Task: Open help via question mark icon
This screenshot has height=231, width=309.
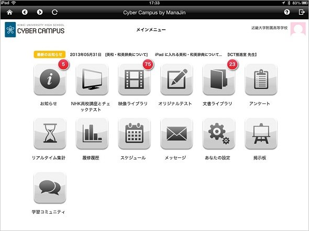Action: [x=286, y=12]
